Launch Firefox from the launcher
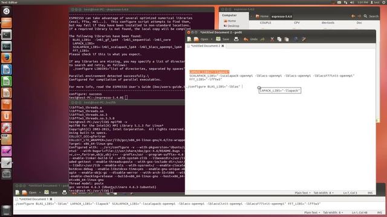Image resolution: width=387 pixels, height=217 pixels. pyautogui.click(x=7, y=58)
